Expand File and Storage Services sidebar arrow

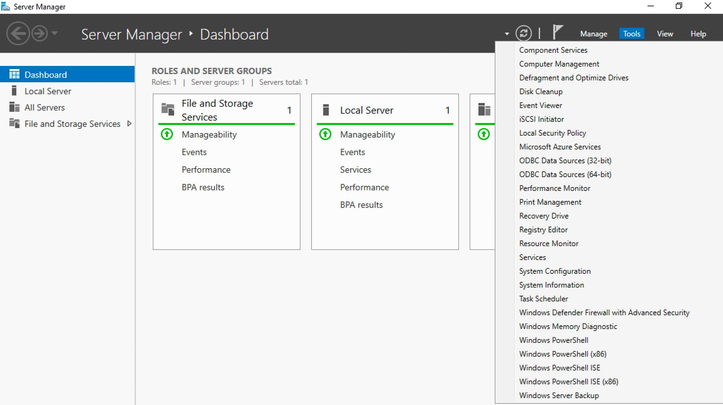(129, 123)
